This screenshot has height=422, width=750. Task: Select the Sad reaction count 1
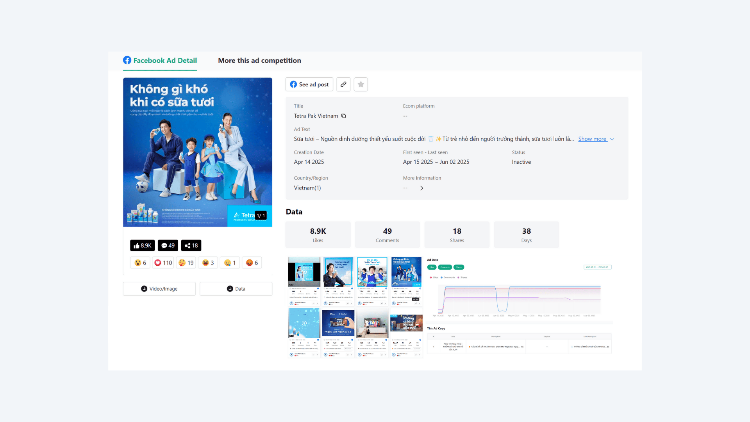pos(230,263)
